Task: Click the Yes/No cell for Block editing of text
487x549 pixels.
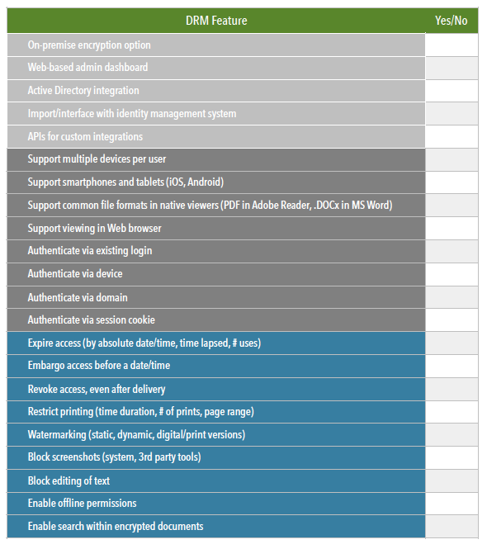Action: coord(452,481)
